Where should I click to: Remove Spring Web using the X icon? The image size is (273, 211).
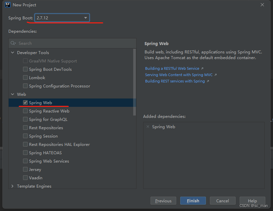pos(148,127)
